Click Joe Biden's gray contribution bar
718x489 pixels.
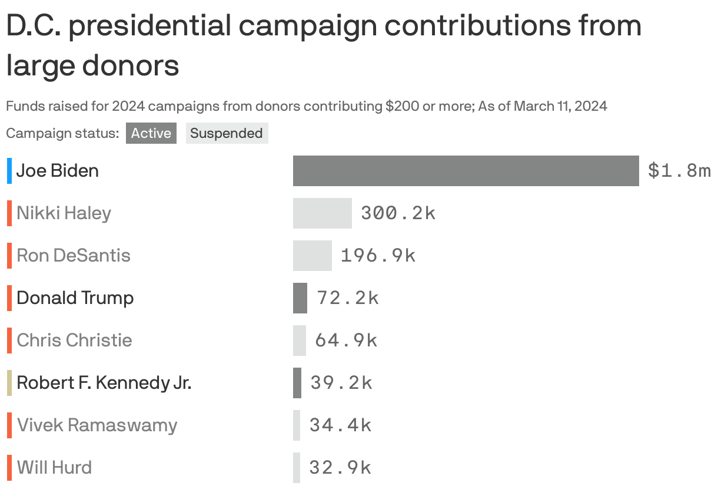[x=465, y=171]
